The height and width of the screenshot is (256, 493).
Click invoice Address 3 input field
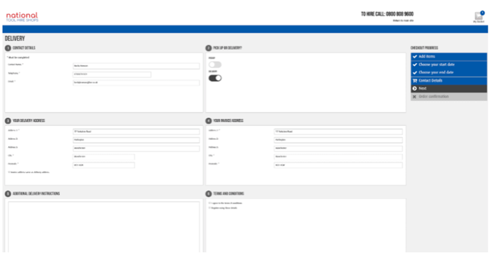click(338, 148)
